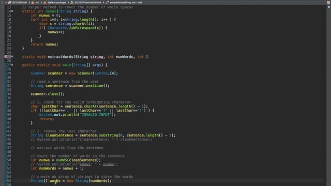Click the project icon in the breadcrumb
The width and height of the screenshot is (331, 186).
tap(10, 3)
